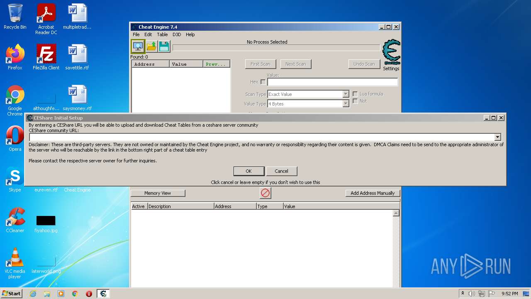Select fiyahoo.jpg image file on desktop

46,223
